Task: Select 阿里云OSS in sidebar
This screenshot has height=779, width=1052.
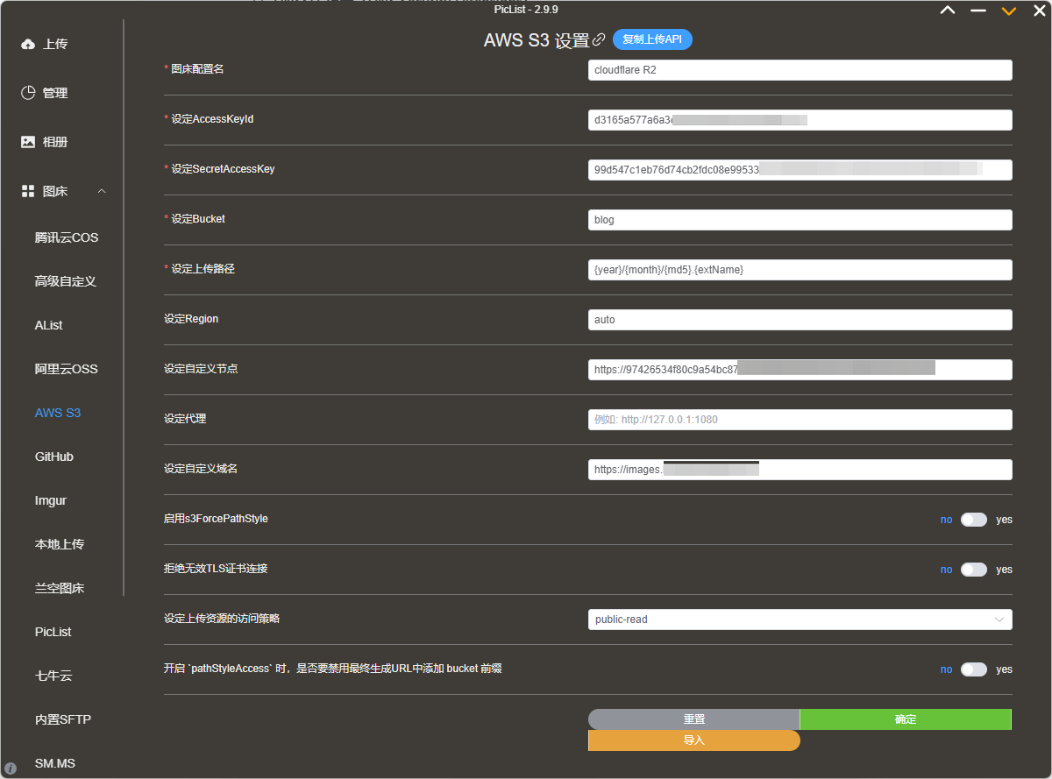Action: [x=67, y=369]
